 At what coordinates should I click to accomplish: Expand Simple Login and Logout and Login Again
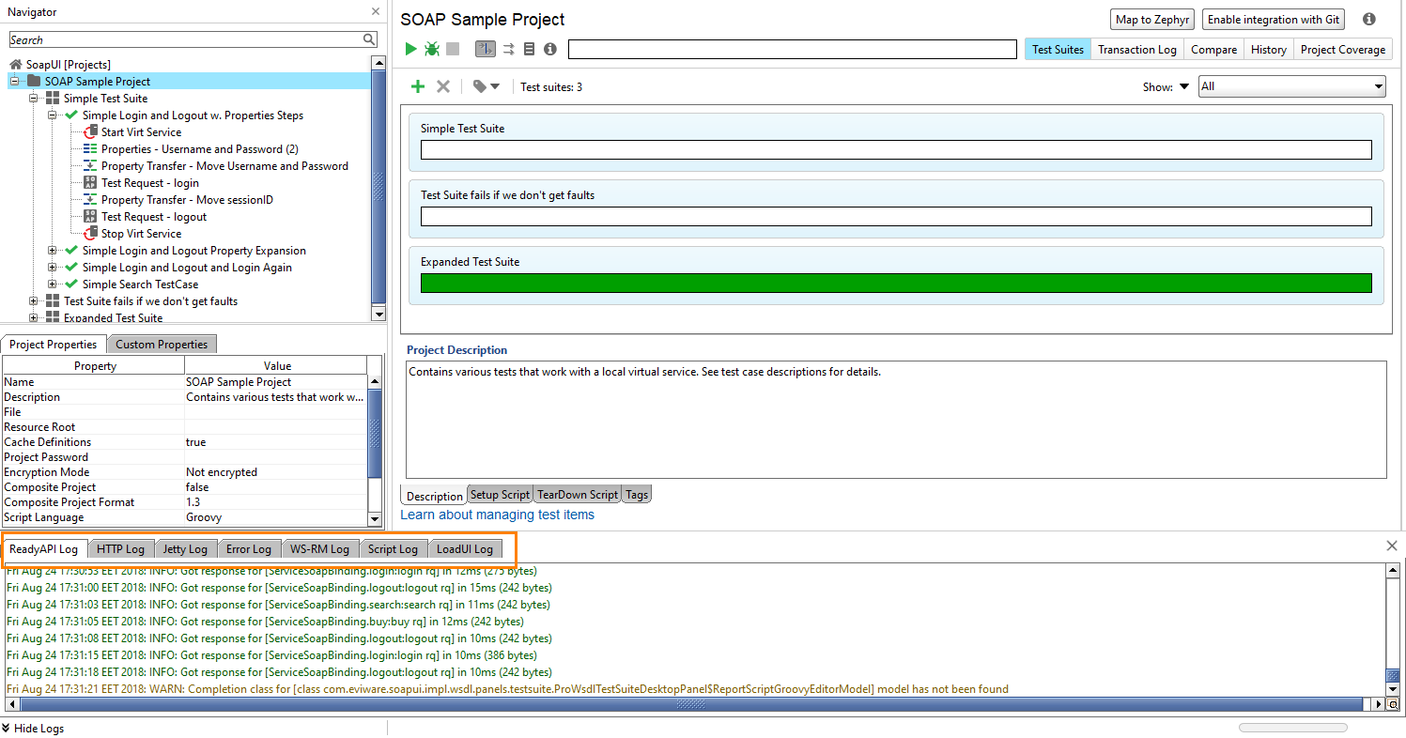tap(53, 267)
